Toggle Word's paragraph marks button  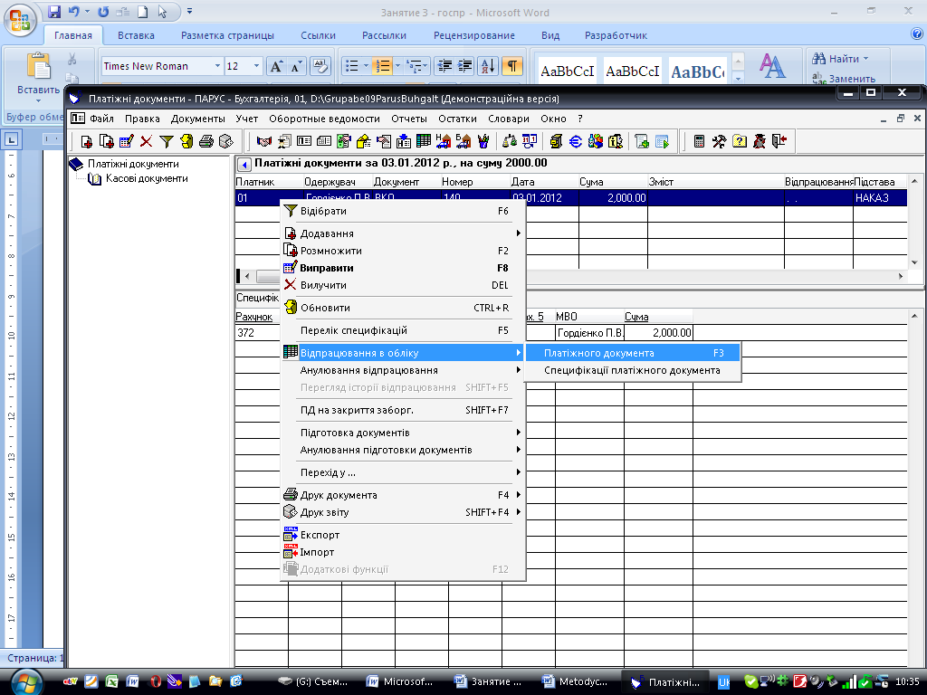(512, 66)
